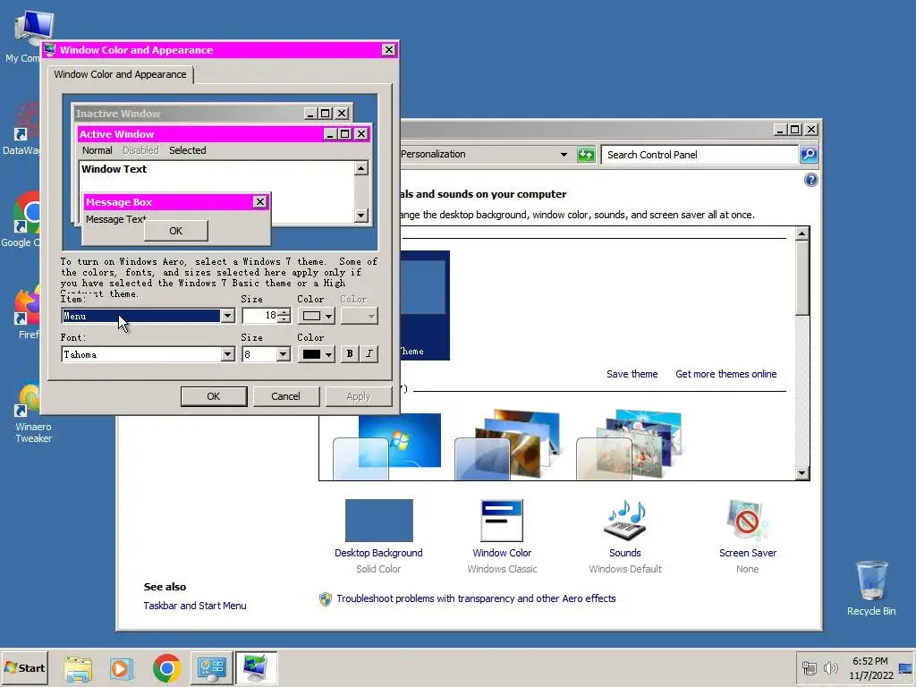Open the font Size dropdown showing 8
916x687 pixels.
pyautogui.click(x=284, y=354)
